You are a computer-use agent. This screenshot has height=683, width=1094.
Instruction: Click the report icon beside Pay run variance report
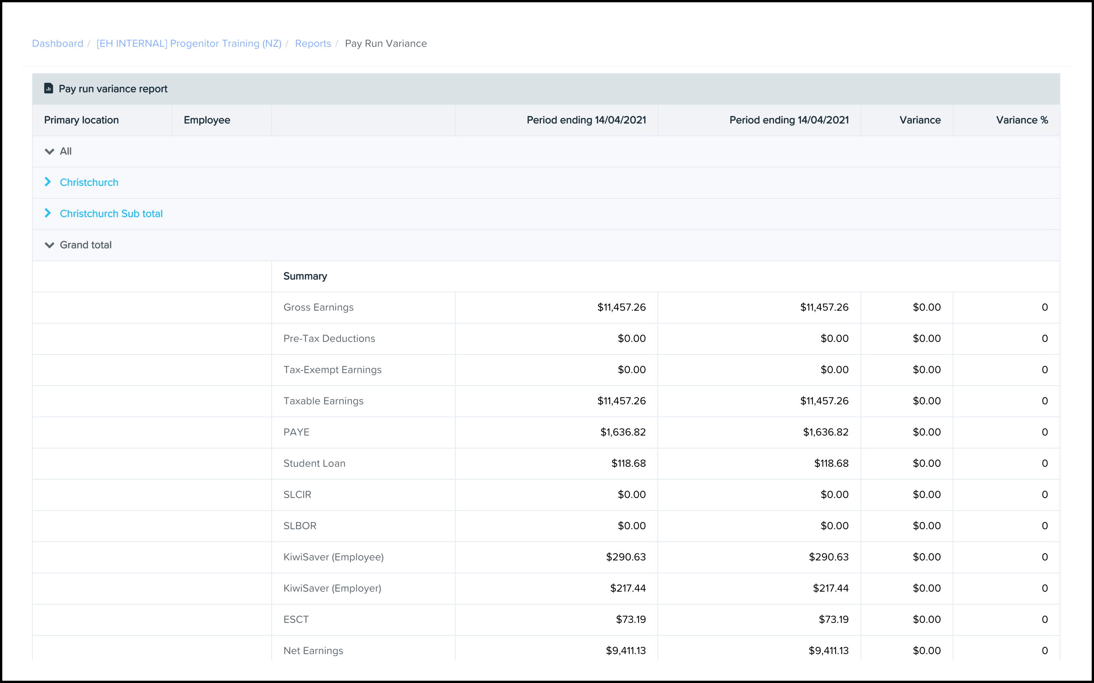coord(48,89)
